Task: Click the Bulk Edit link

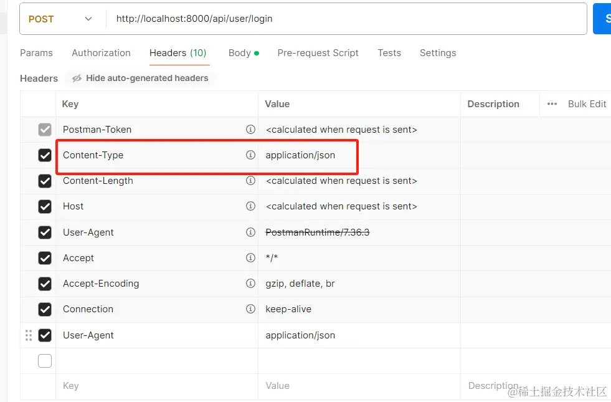Action: [587, 104]
